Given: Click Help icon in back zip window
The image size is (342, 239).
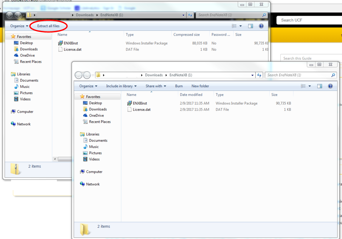Looking at the screenshot, I should pos(261,26).
